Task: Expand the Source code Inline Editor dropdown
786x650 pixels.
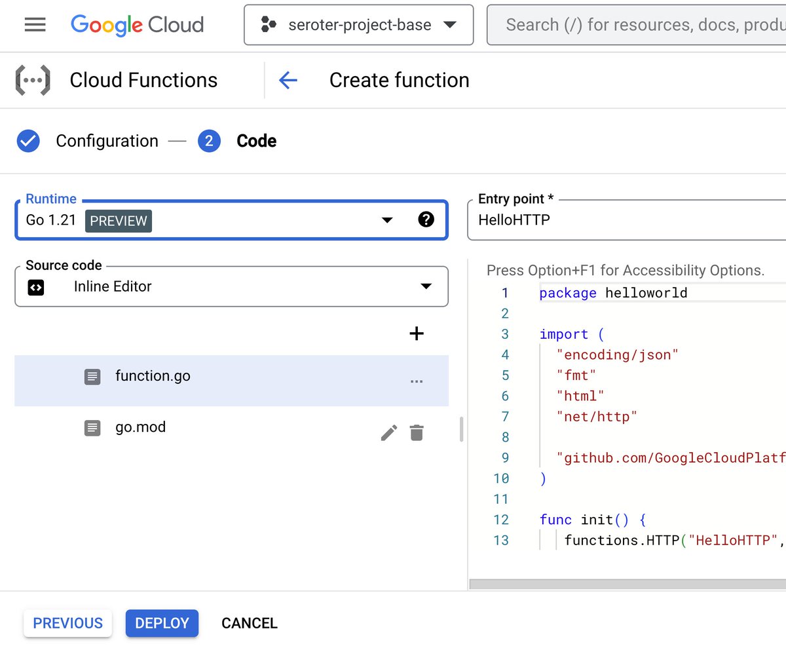Action: pos(232,286)
